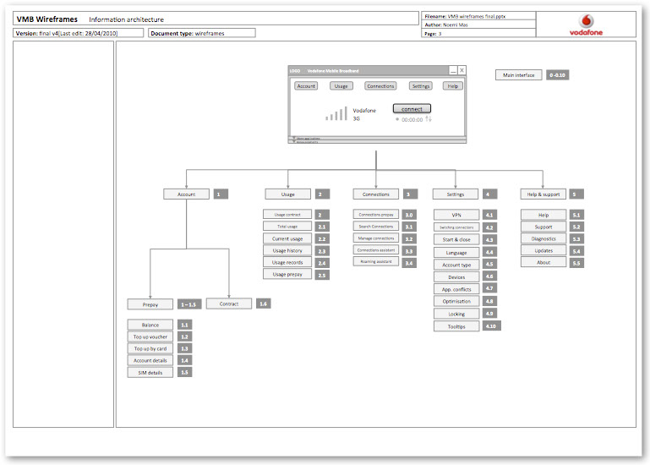Select the VPN settings box
The width and height of the screenshot is (650, 465).
[x=456, y=216]
